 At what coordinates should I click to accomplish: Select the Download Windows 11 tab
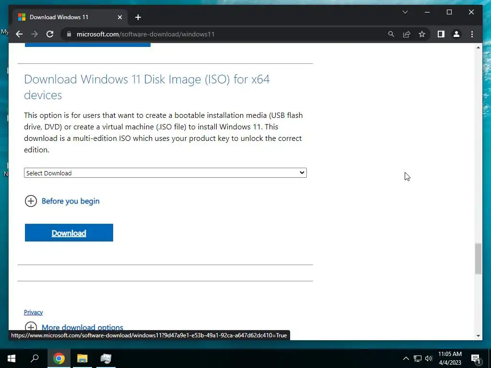pyautogui.click(x=70, y=17)
